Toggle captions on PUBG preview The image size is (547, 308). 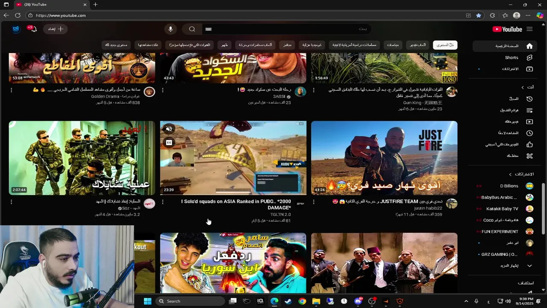169,143
